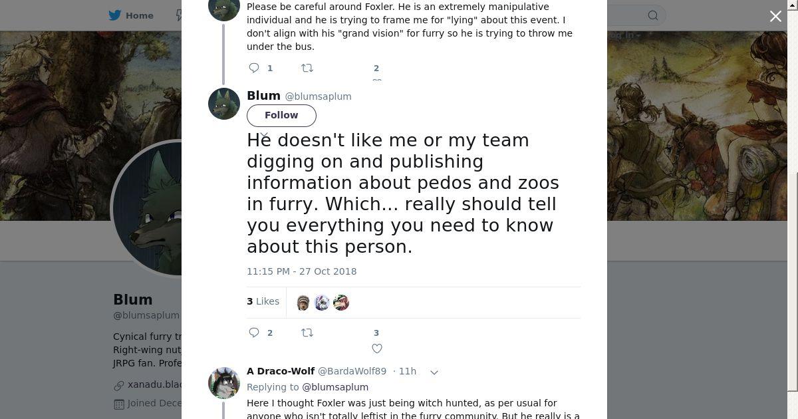Close the tweet overlay with the X

click(775, 17)
